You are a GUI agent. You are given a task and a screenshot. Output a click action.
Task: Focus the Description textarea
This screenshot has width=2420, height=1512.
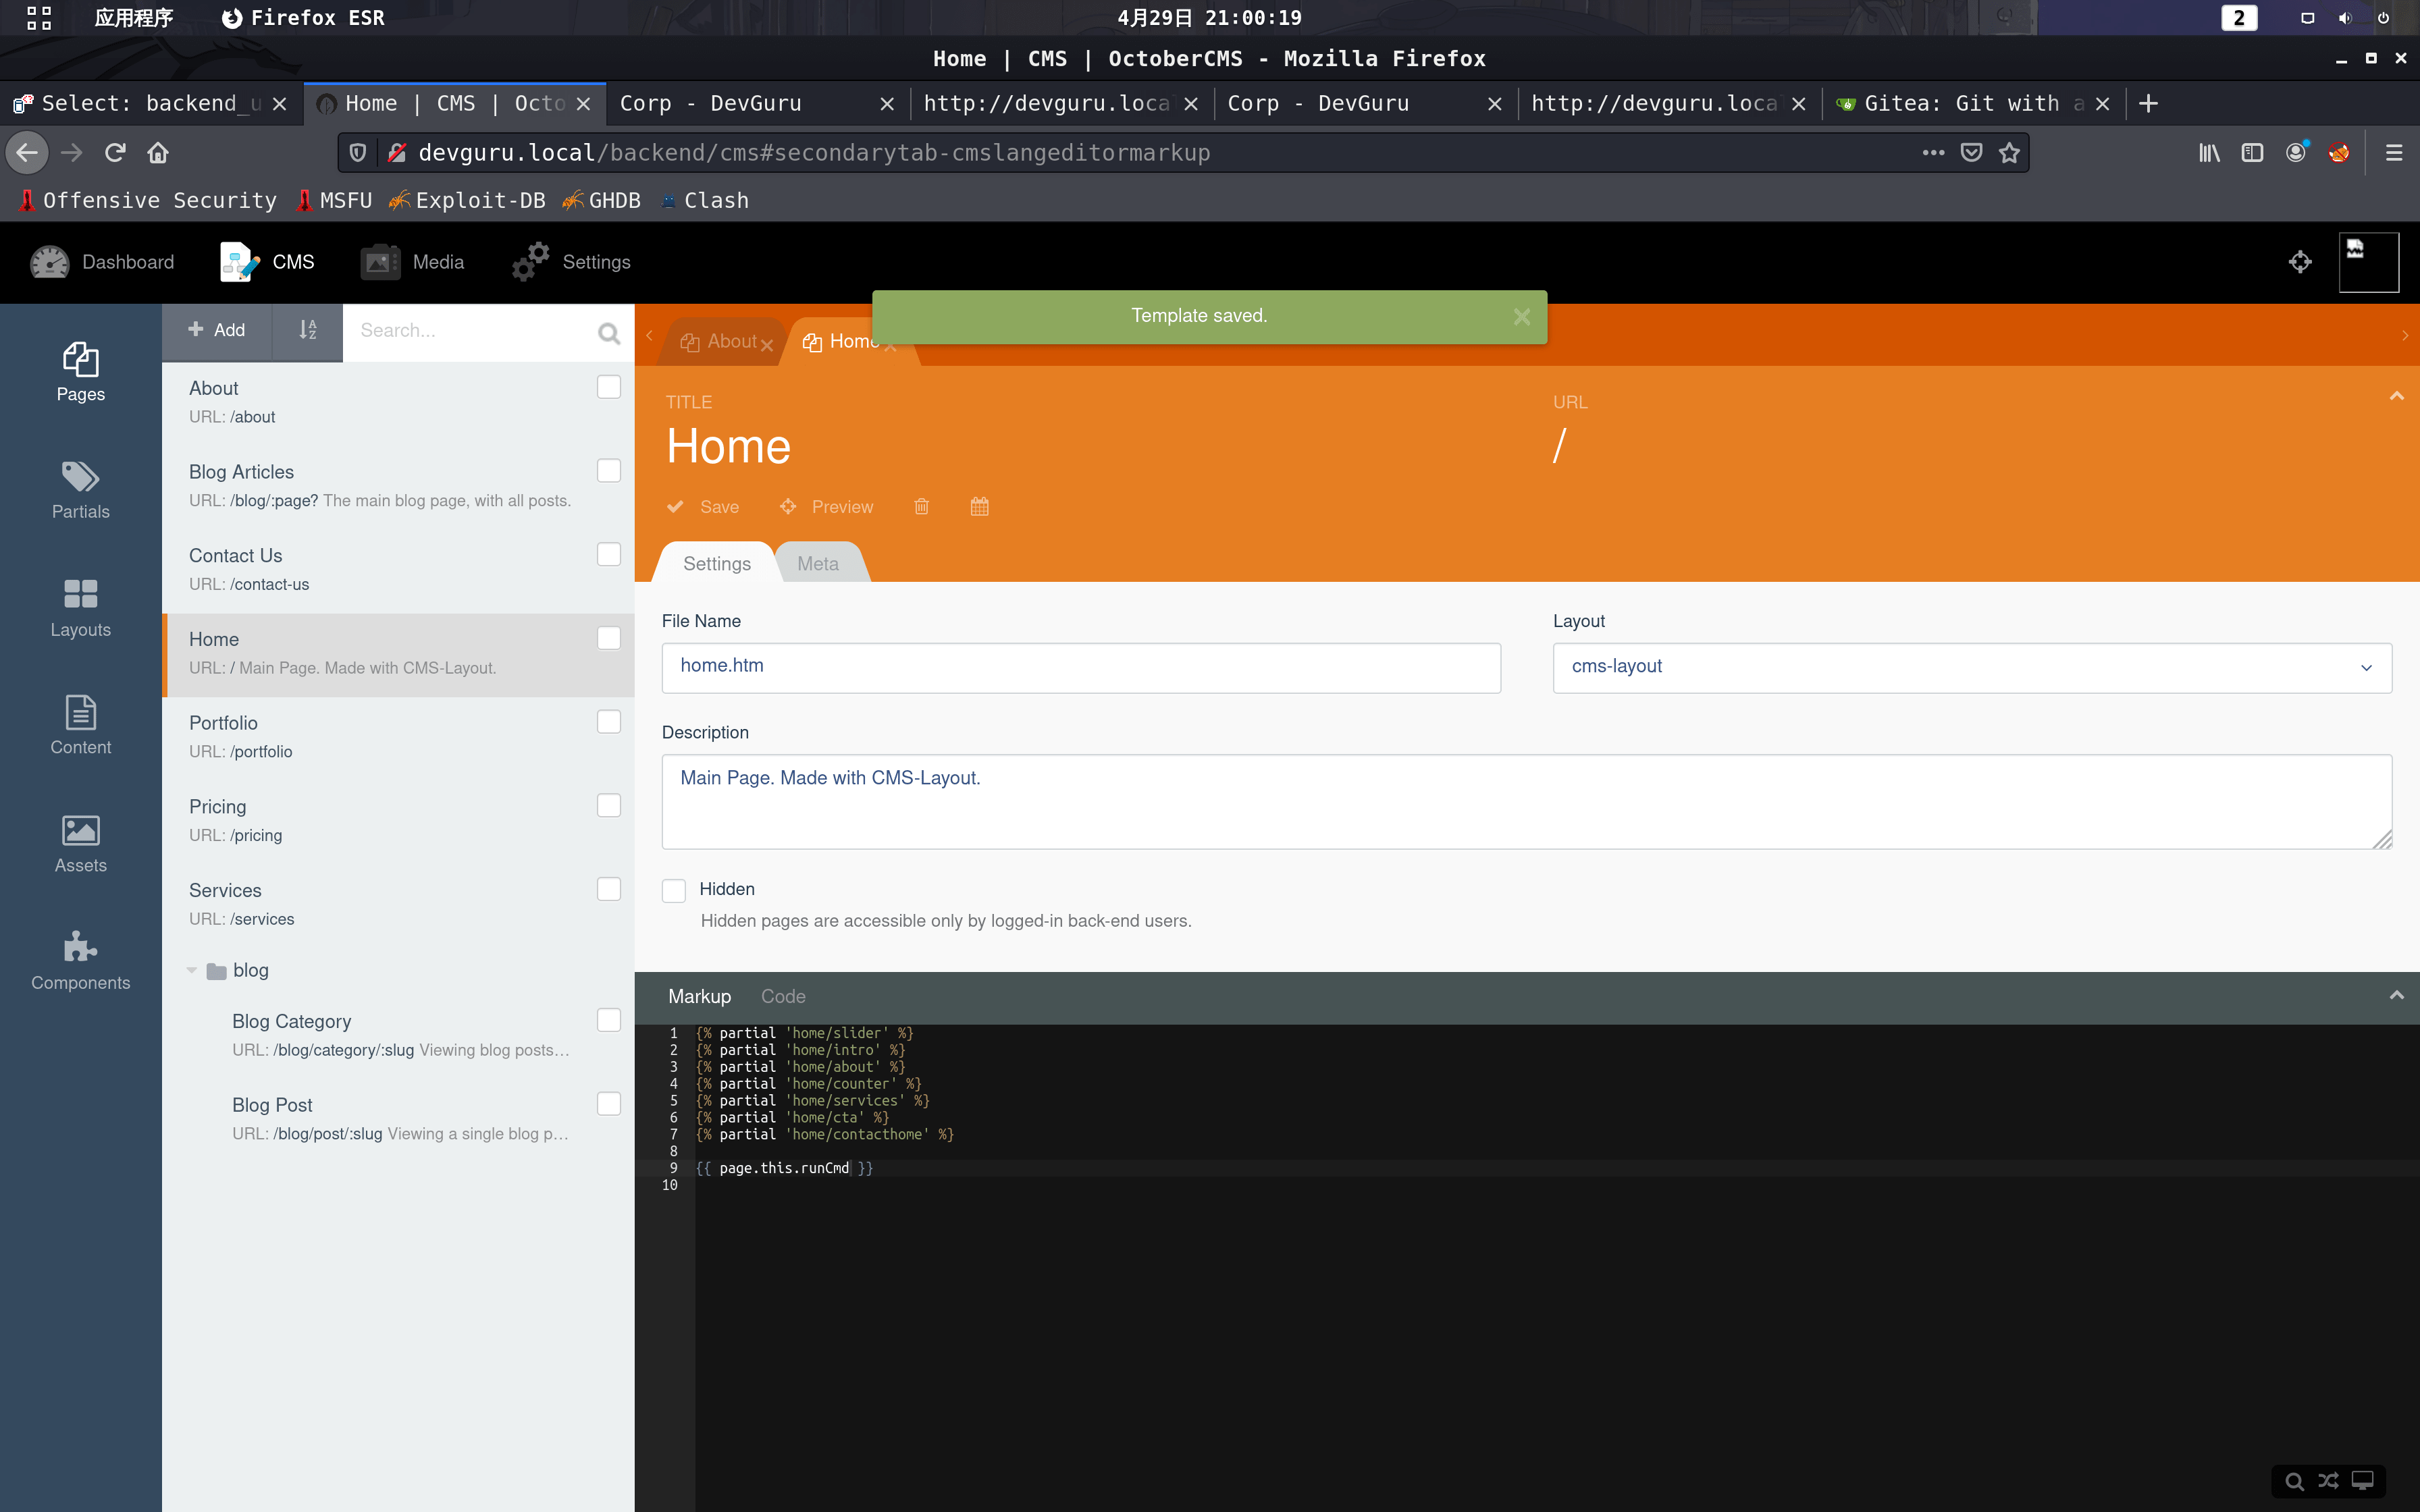[1527, 802]
